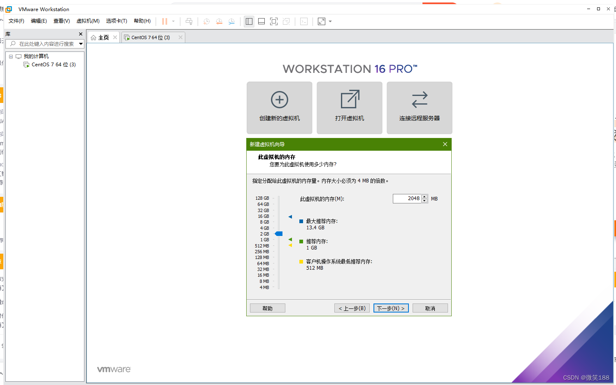Close the 库 library panel
This screenshot has height=385, width=616.
pyautogui.click(x=81, y=34)
